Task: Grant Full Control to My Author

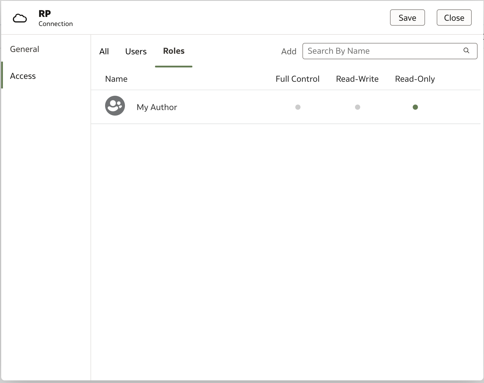Action: [x=298, y=107]
